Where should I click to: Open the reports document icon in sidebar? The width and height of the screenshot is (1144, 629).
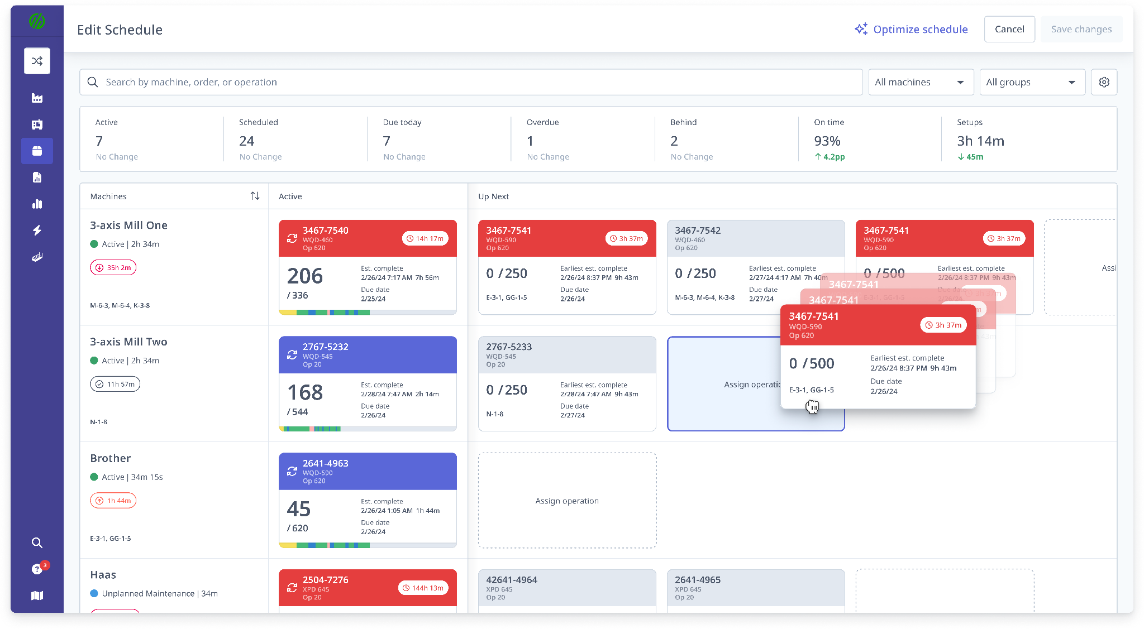pos(37,177)
